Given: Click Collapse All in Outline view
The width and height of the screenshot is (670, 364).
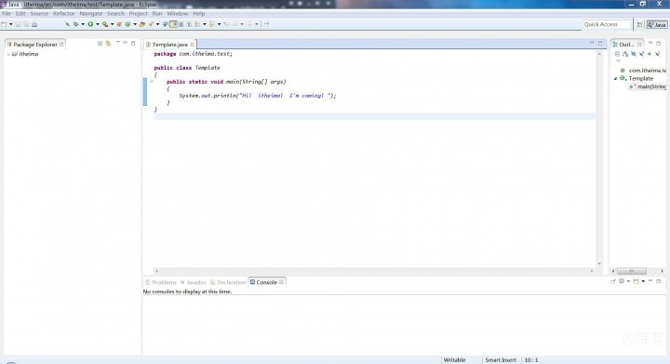Looking at the screenshot, I should click(618, 54).
